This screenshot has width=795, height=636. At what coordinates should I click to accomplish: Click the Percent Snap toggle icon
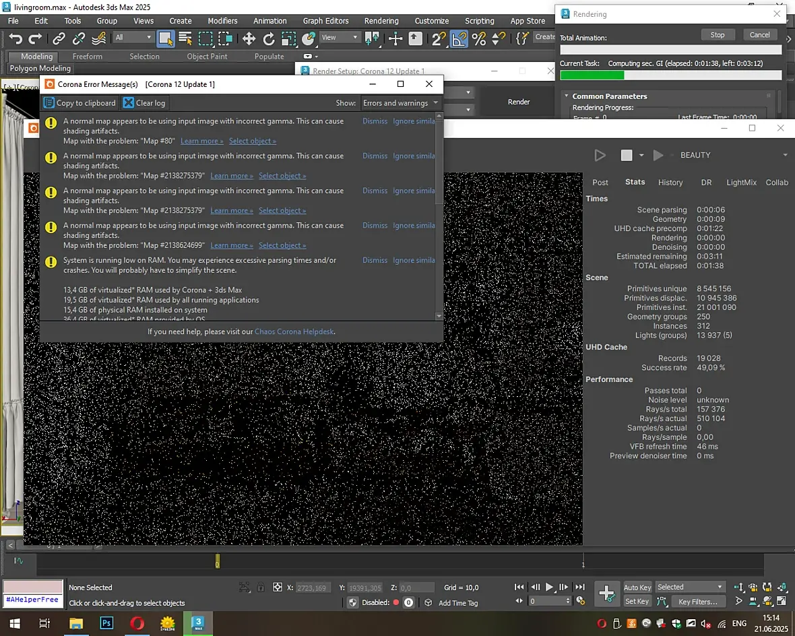478,38
